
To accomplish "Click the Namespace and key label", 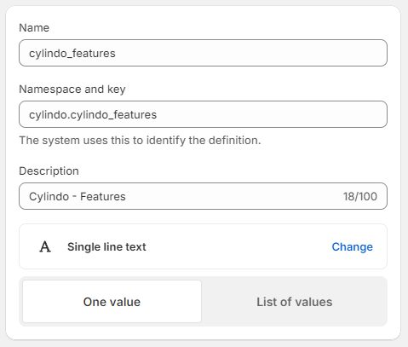I will (72, 90).
